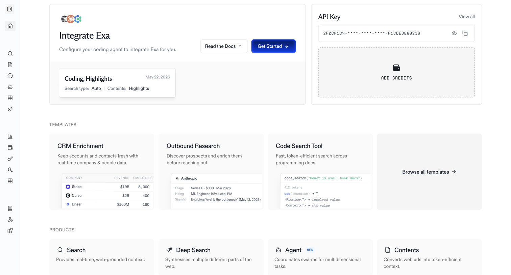Click the Integrate Exa heading
The width and height of the screenshot is (511, 275).
coord(84,35)
